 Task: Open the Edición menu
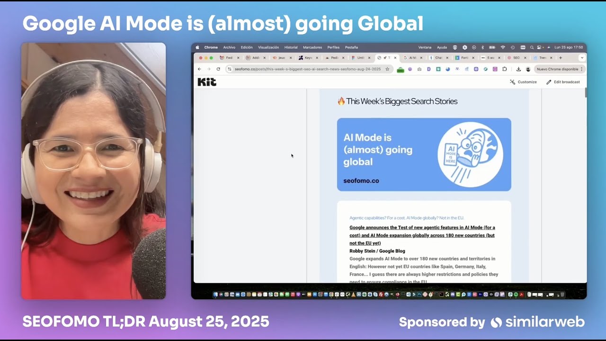pos(247,47)
